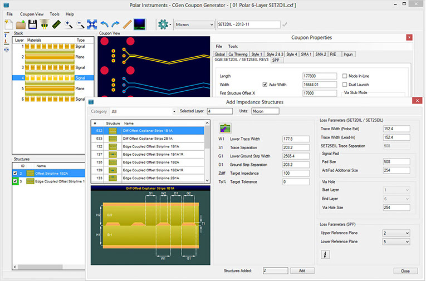Click the info icon in Loss Parameters
426x281 pixels.
tap(326, 254)
